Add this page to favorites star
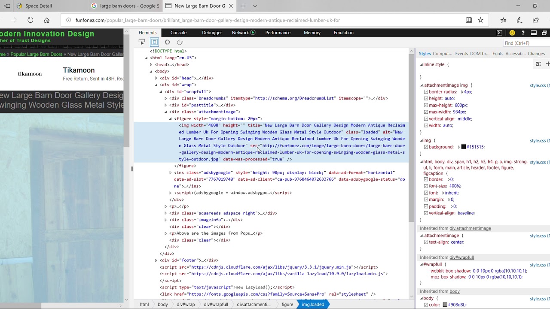Image resolution: width=550 pixels, height=309 pixels. click(481, 20)
